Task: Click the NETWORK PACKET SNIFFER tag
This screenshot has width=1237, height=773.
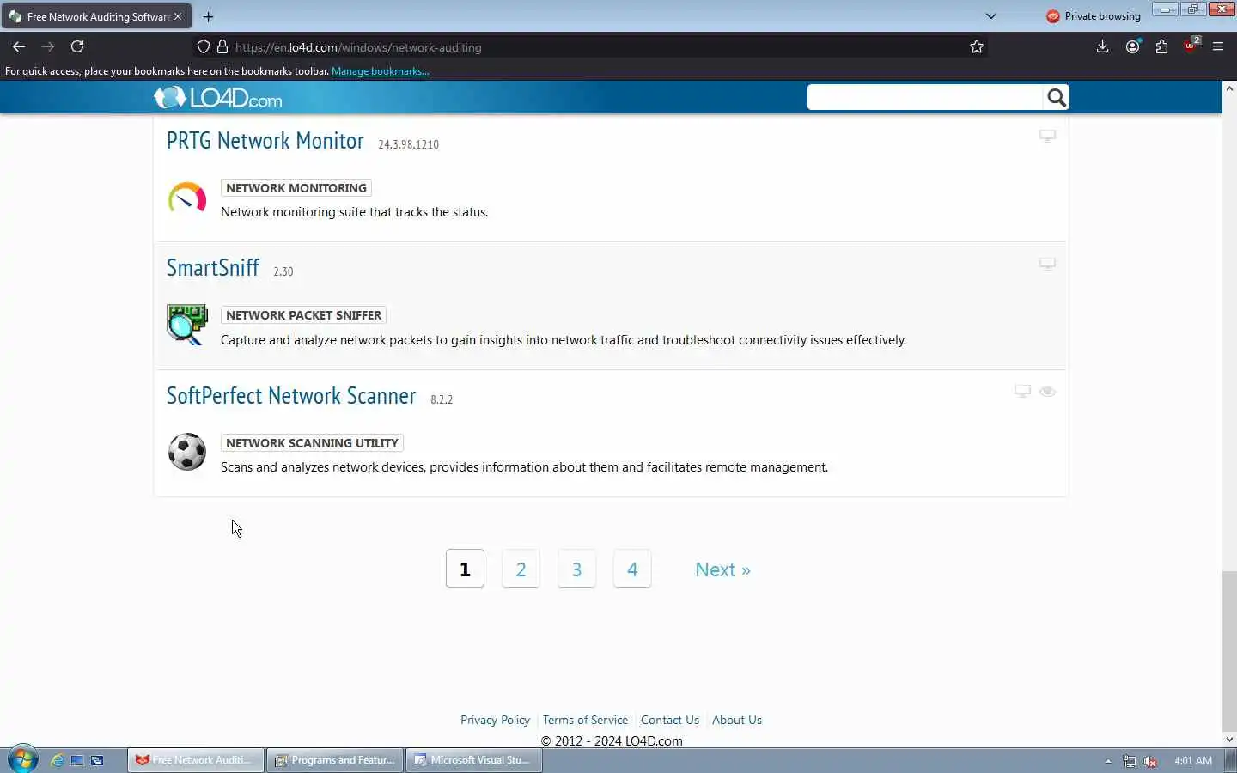Action: click(303, 315)
